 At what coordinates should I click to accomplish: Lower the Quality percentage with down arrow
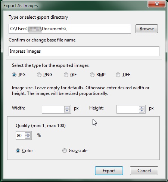tap(28, 137)
